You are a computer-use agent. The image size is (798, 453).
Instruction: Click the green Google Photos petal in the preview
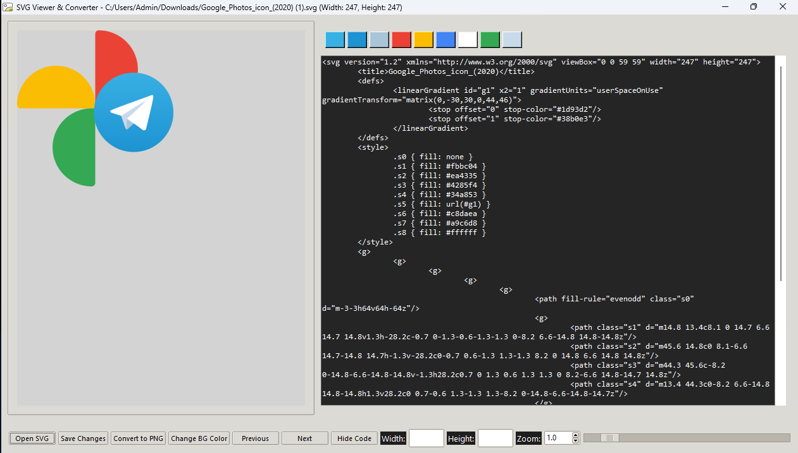coord(73,147)
